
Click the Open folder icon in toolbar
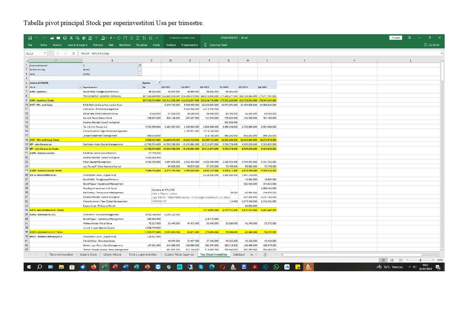[52, 38]
